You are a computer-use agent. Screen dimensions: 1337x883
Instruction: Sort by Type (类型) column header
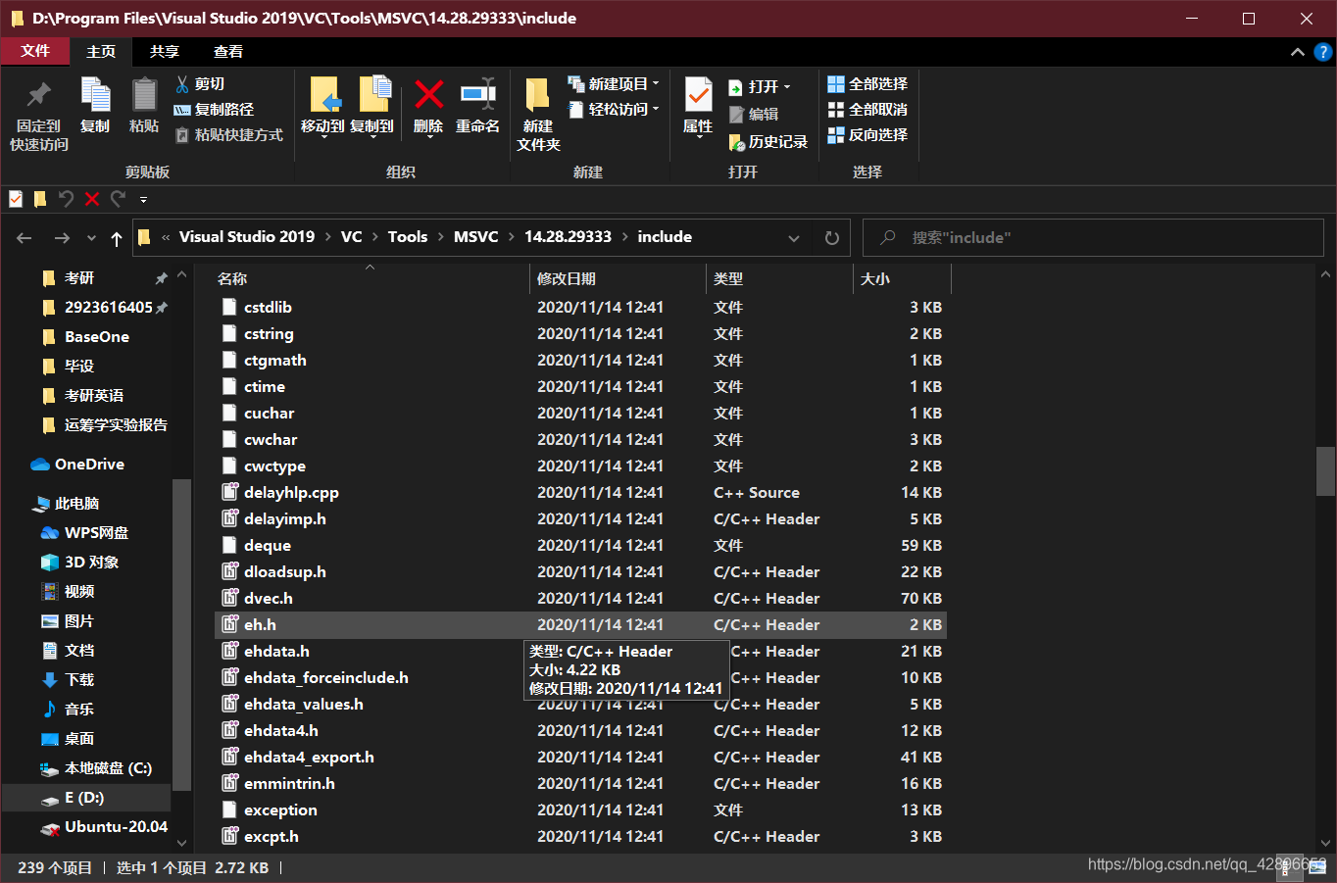[x=779, y=279]
